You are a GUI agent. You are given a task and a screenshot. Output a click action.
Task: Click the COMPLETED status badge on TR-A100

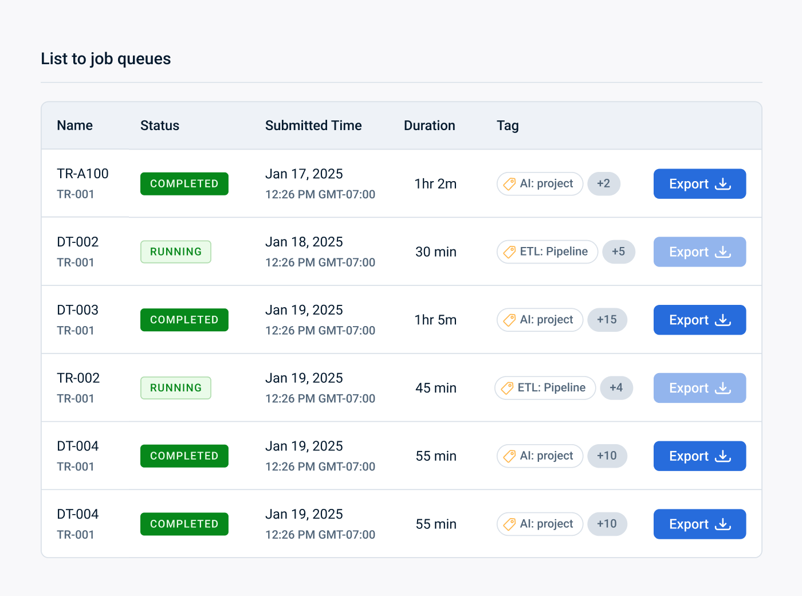[184, 183]
